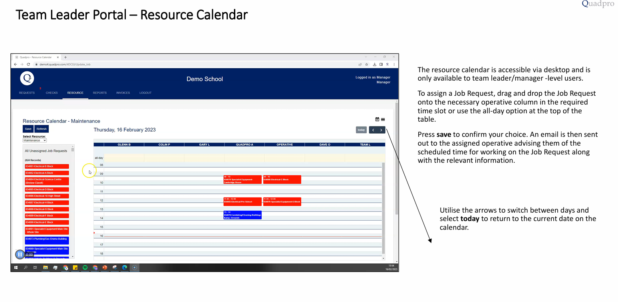This screenshot has width=618, height=302.
Task: Open Spotify from the taskbar
Action: point(85,268)
